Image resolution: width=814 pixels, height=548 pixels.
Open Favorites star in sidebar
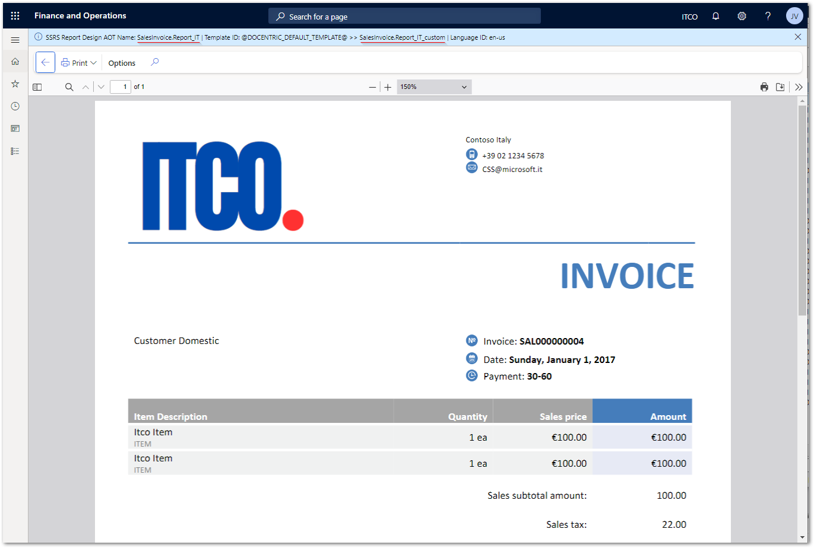15,84
